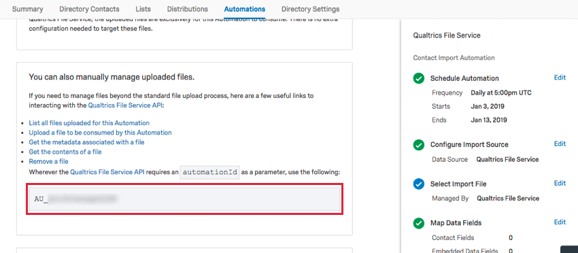Image resolution: width=578 pixels, height=253 pixels.
Task: Click the automationId value field starting AU_
Action: coord(184,199)
